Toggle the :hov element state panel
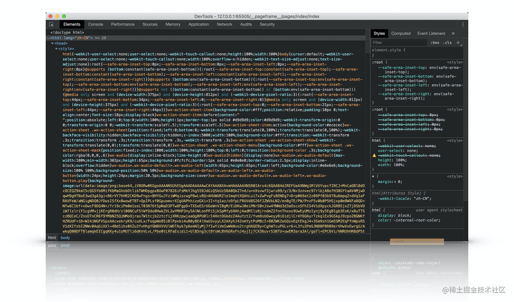The height and width of the screenshot is (302, 514). click(x=435, y=43)
